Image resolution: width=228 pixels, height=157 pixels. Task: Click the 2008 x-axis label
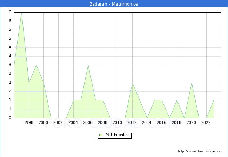pyautogui.click(x=103, y=122)
